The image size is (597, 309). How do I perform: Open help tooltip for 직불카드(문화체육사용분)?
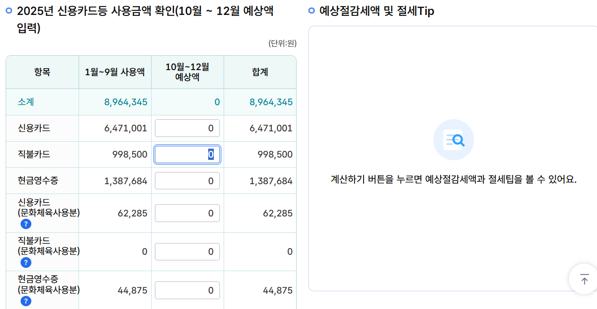(26, 263)
